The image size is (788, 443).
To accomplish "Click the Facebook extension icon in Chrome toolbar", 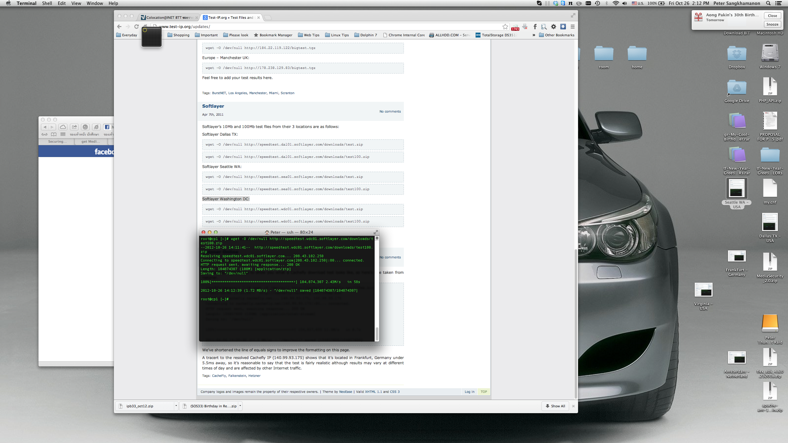I will point(535,27).
